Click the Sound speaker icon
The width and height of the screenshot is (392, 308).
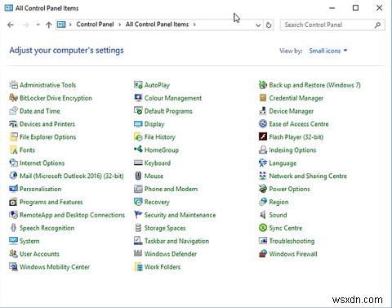263,215
